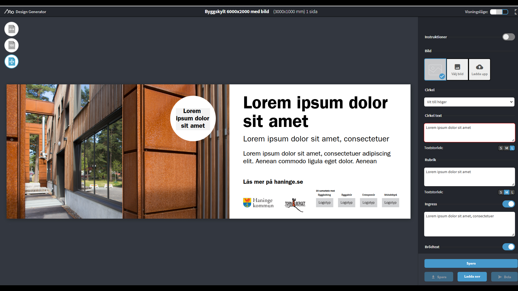This screenshot has height=291, width=518.
Task: Open the Cirkel dropdown 'Vit till höger'
Action: click(469, 102)
